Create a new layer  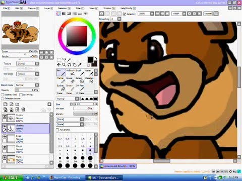pos(6,104)
